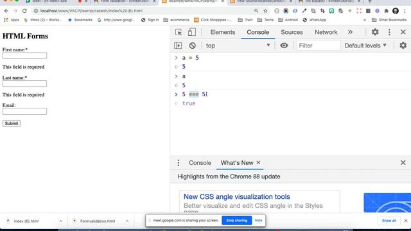Close the bottom drawer panel
The height and width of the screenshot is (231, 411).
(403, 162)
